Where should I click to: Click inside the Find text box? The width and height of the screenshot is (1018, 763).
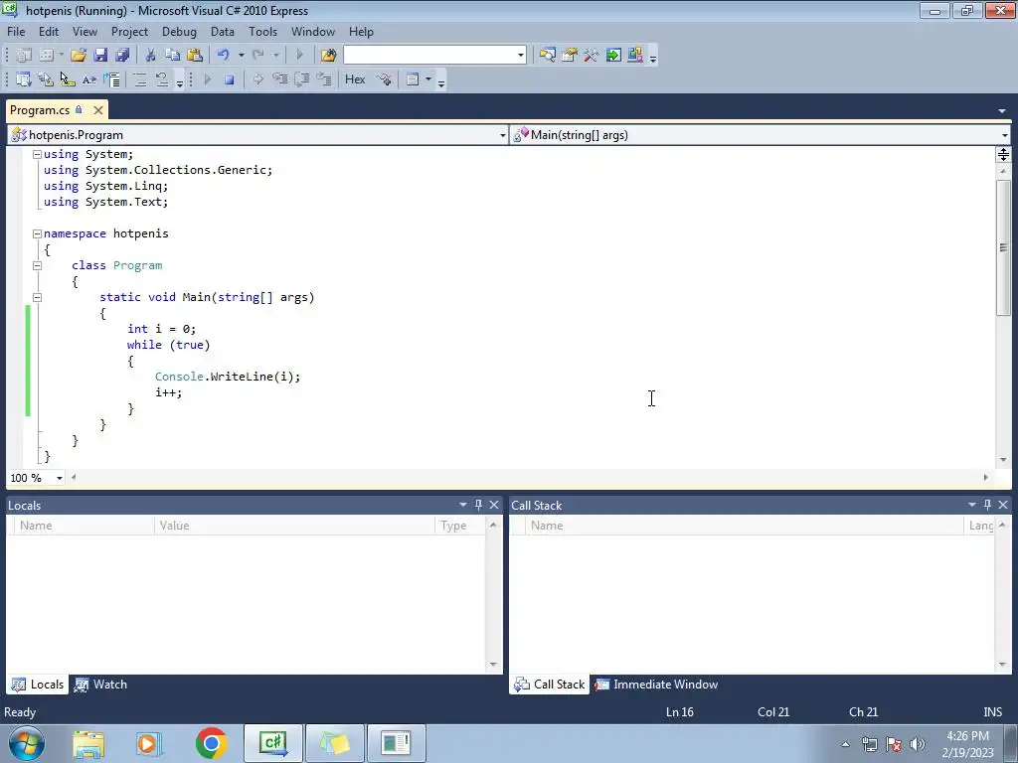pos(429,56)
